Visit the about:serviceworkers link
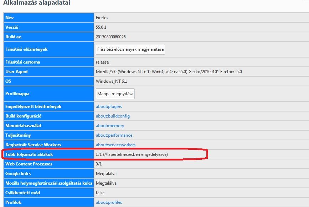The height and width of the screenshot is (207, 309). [x=116, y=145]
